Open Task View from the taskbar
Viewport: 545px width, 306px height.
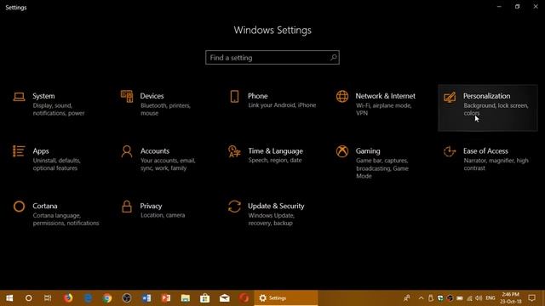point(48,298)
